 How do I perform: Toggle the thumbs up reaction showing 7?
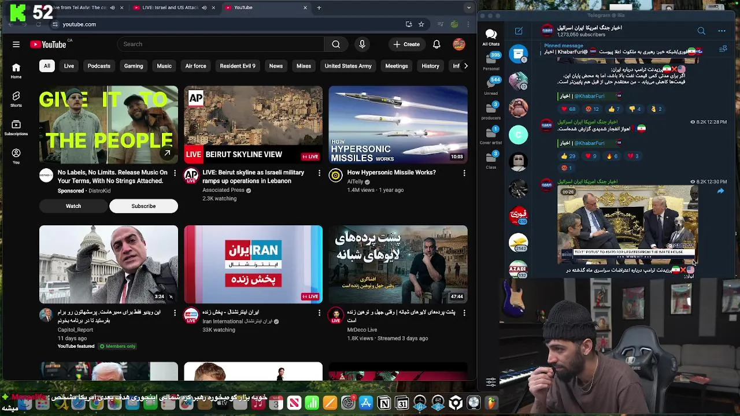tap(614, 109)
